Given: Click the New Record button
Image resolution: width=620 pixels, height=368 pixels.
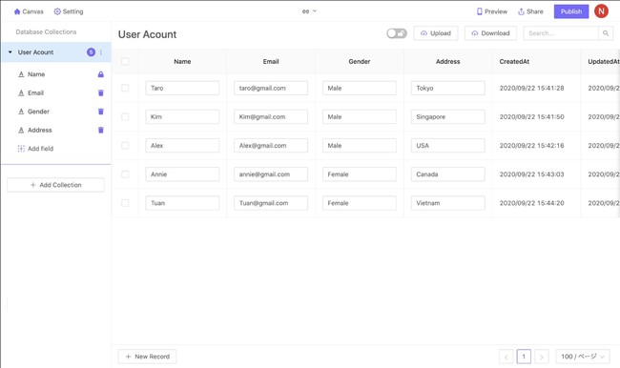Looking at the screenshot, I should tap(147, 357).
